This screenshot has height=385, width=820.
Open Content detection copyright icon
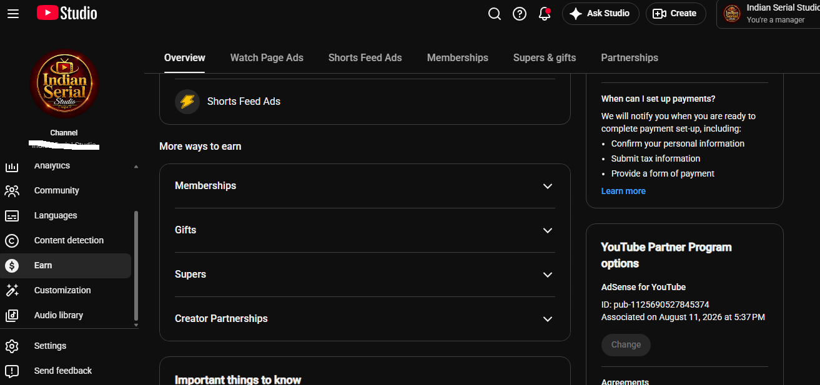[x=12, y=240]
